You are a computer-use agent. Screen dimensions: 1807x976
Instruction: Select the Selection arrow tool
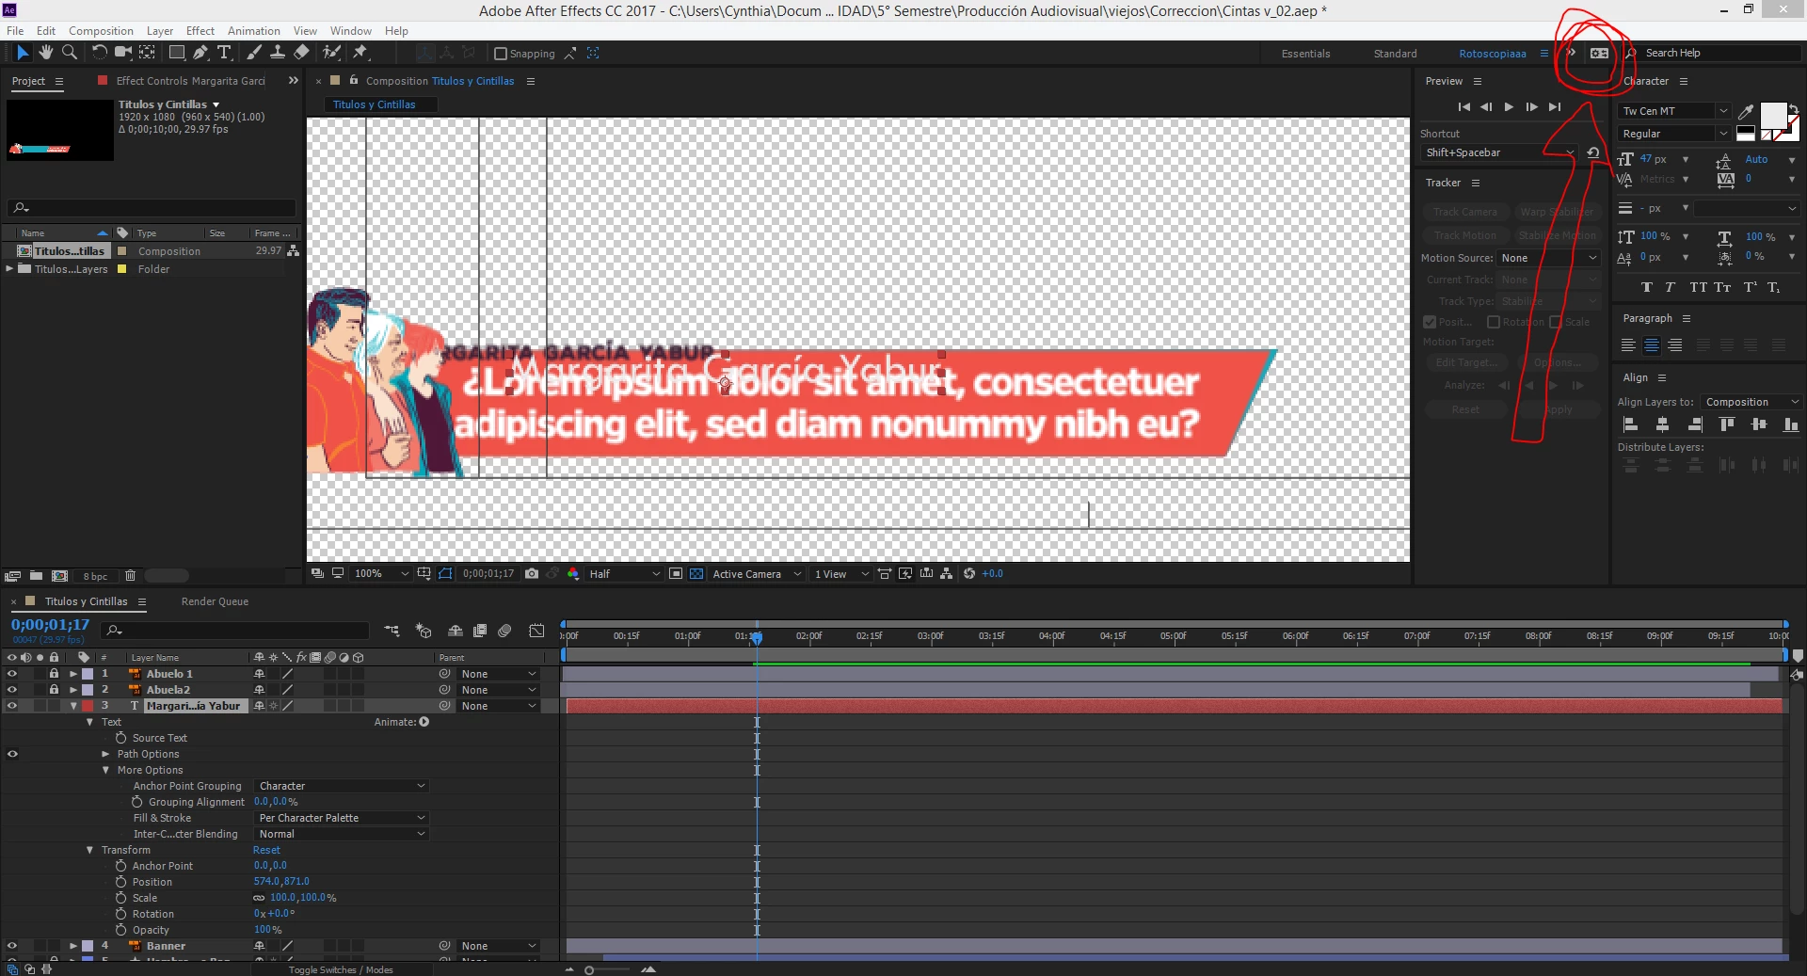click(23, 53)
